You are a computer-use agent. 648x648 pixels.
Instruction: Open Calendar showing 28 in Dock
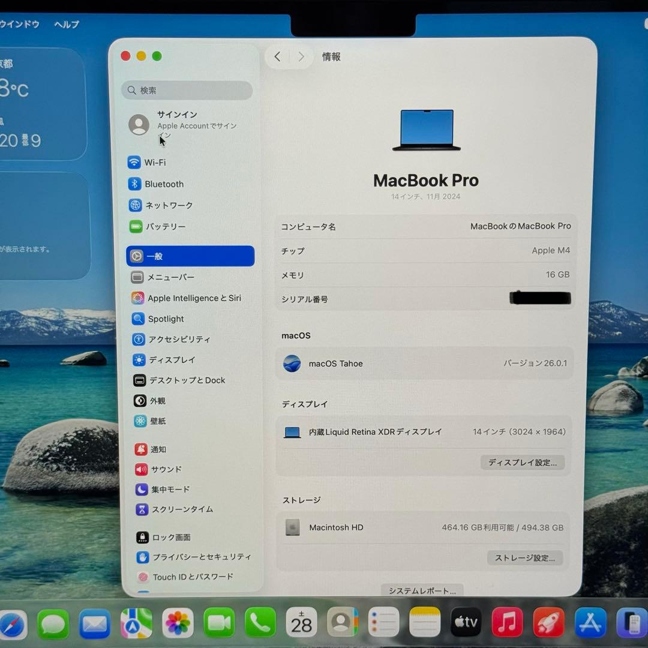(x=301, y=622)
